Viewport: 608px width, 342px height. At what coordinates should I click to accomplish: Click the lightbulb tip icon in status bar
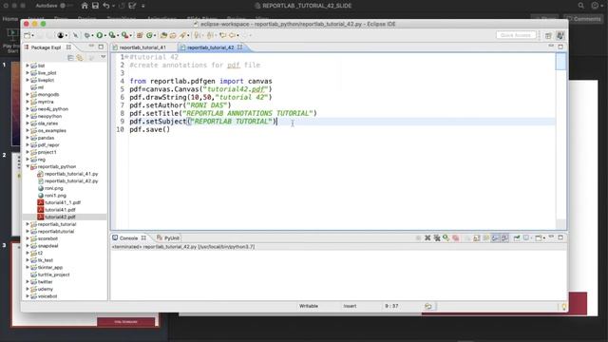(x=563, y=306)
